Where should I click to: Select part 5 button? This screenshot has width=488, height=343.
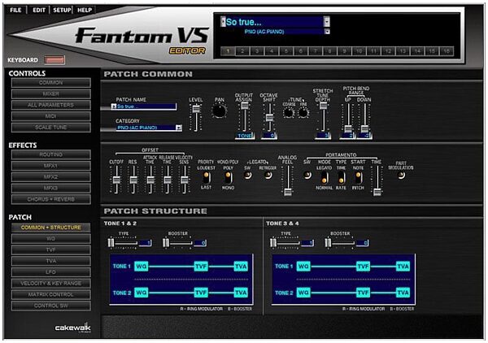(x=286, y=51)
